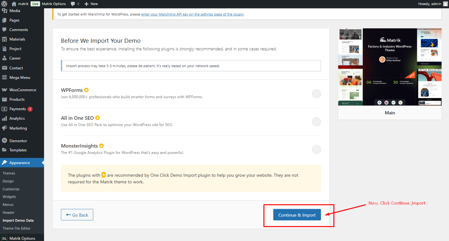
Task: Click the Career sidebar icon
Action: coord(4,58)
